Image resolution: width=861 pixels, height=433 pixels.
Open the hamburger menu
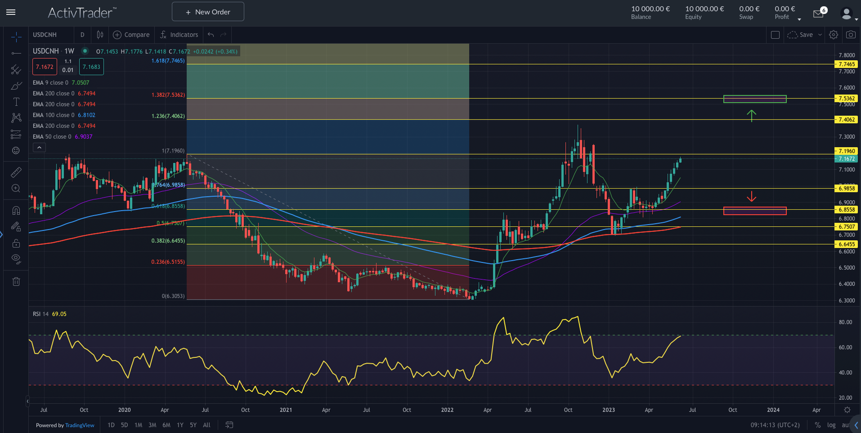(11, 12)
